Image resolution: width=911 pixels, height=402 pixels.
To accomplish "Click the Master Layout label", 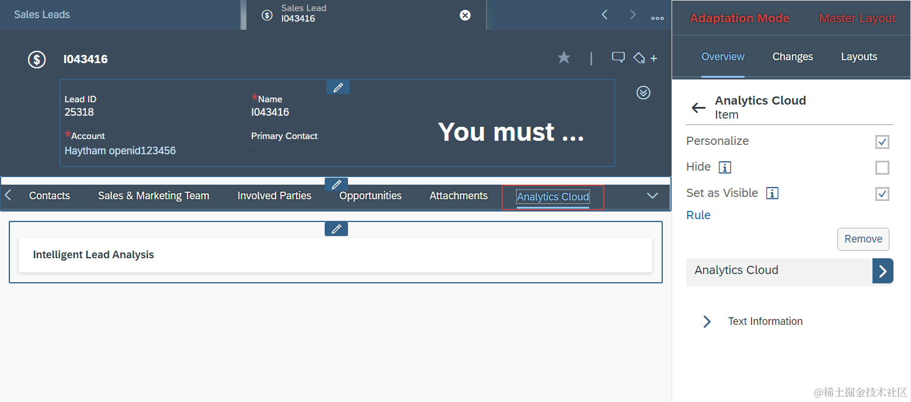I will tap(857, 18).
